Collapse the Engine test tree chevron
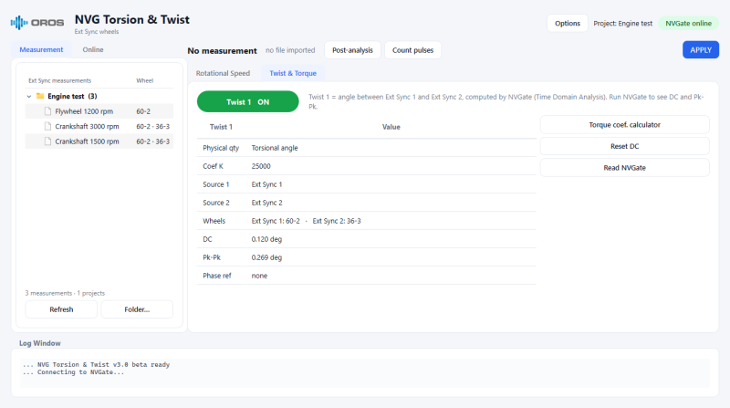This screenshot has height=408, width=730. pos(29,97)
